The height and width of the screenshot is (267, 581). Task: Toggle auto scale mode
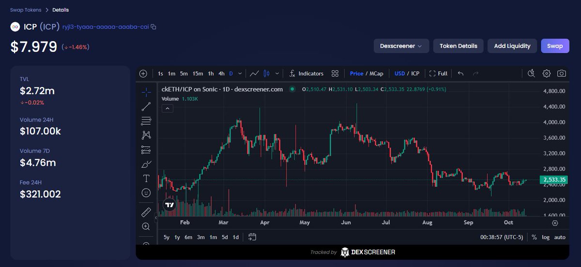point(560,237)
